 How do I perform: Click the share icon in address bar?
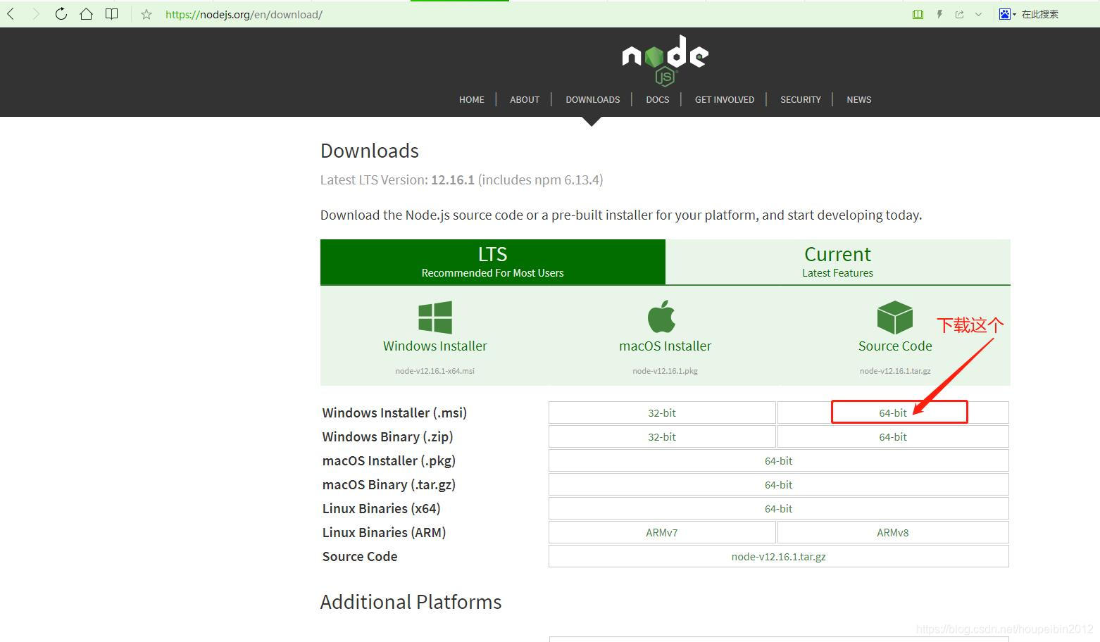pos(959,14)
